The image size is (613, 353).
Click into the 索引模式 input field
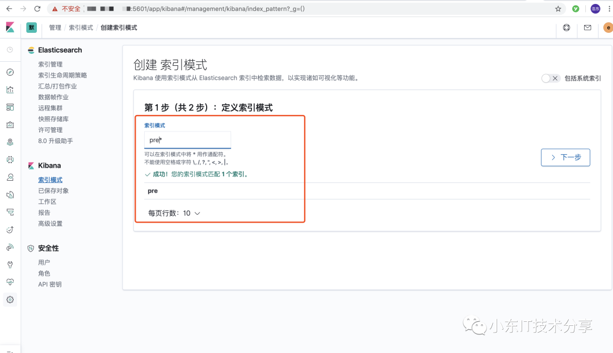[x=188, y=140]
